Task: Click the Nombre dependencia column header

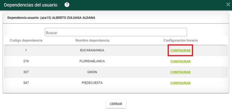Action: pyautogui.click(x=92, y=40)
